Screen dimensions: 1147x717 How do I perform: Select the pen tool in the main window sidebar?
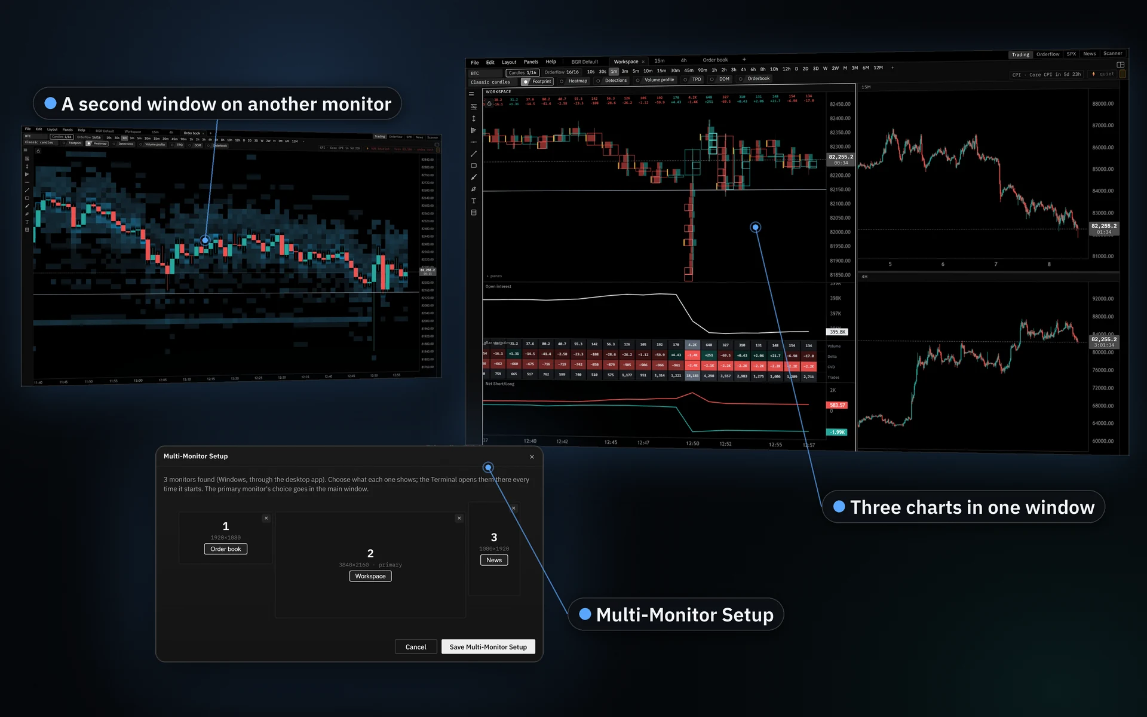point(474,189)
